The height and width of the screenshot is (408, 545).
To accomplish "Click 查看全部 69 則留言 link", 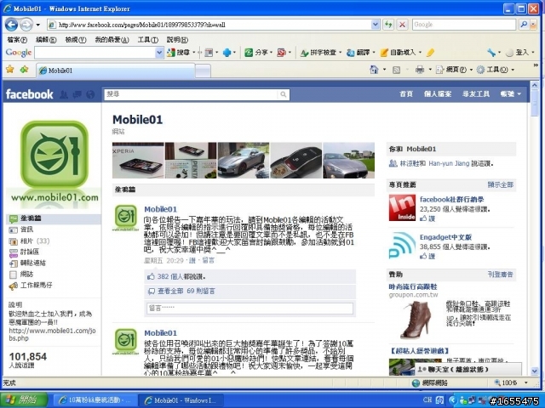I will point(186,291).
